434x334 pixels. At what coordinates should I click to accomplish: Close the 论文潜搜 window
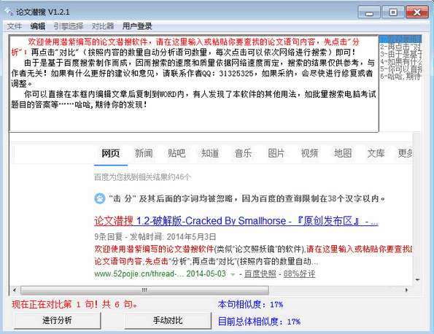pyautogui.click(x=416, y=12)
